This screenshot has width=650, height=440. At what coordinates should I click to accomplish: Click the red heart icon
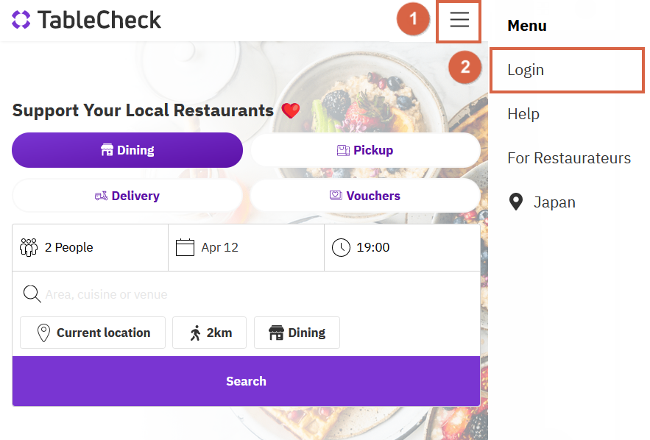click(x=291, y=111)
